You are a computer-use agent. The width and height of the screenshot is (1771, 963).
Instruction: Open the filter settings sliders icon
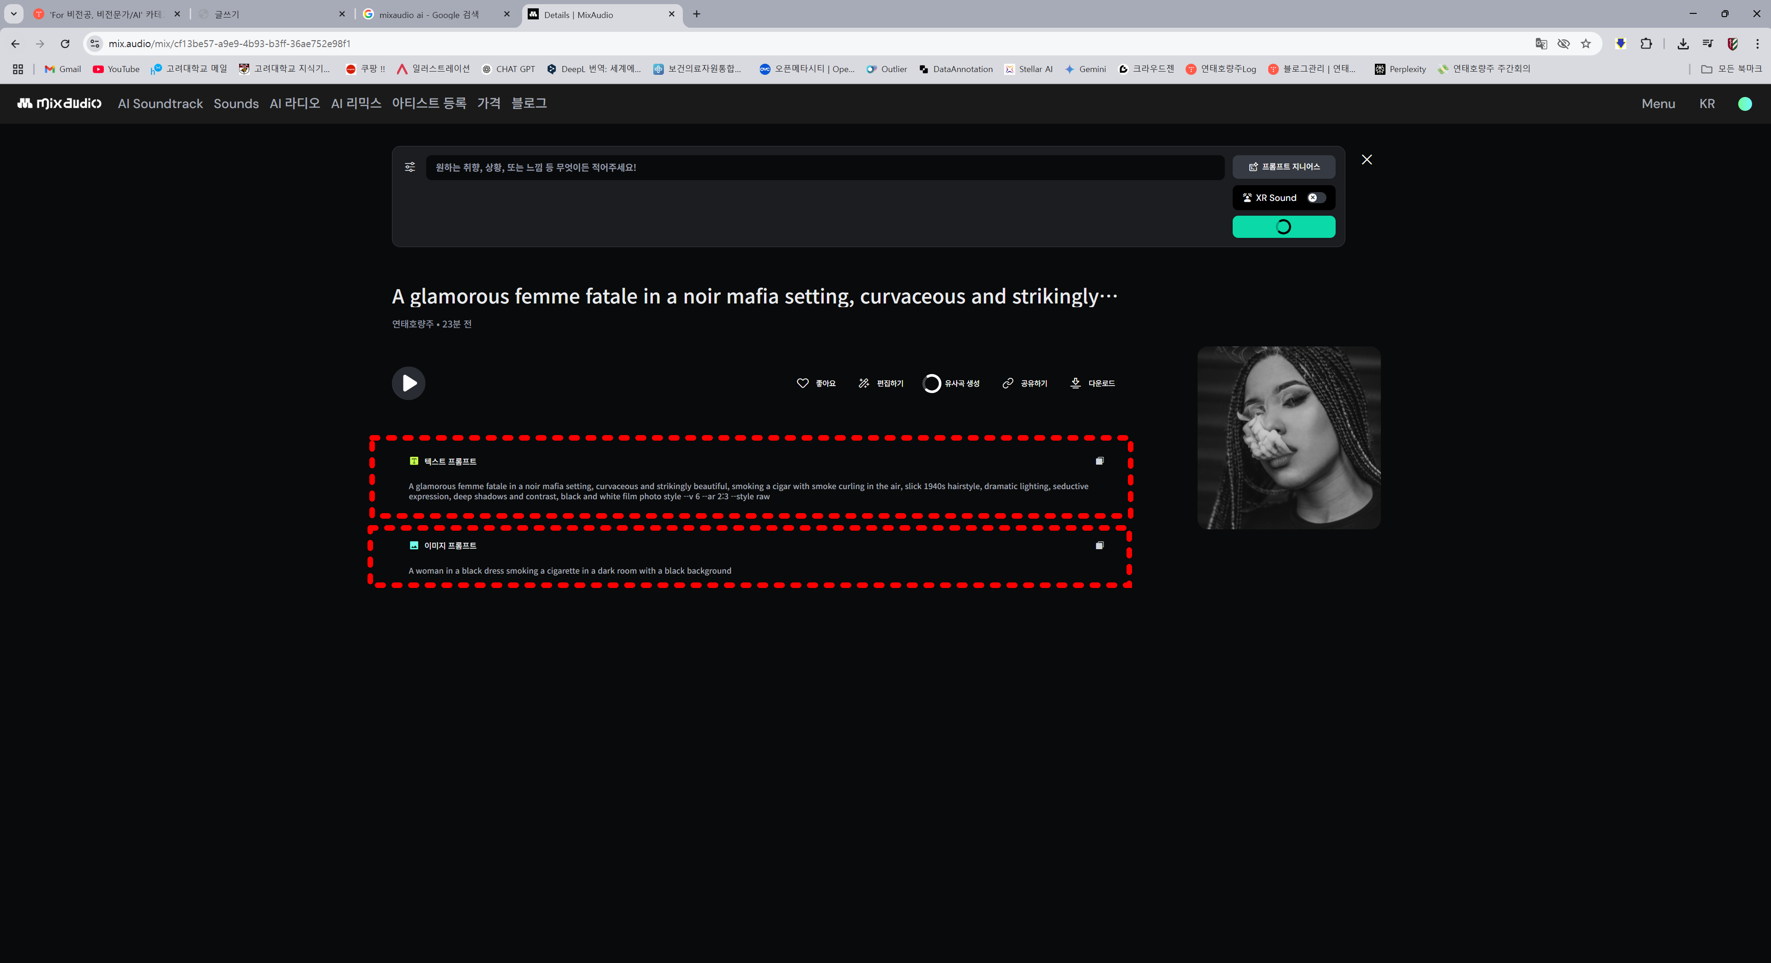(x=410, y=167)
